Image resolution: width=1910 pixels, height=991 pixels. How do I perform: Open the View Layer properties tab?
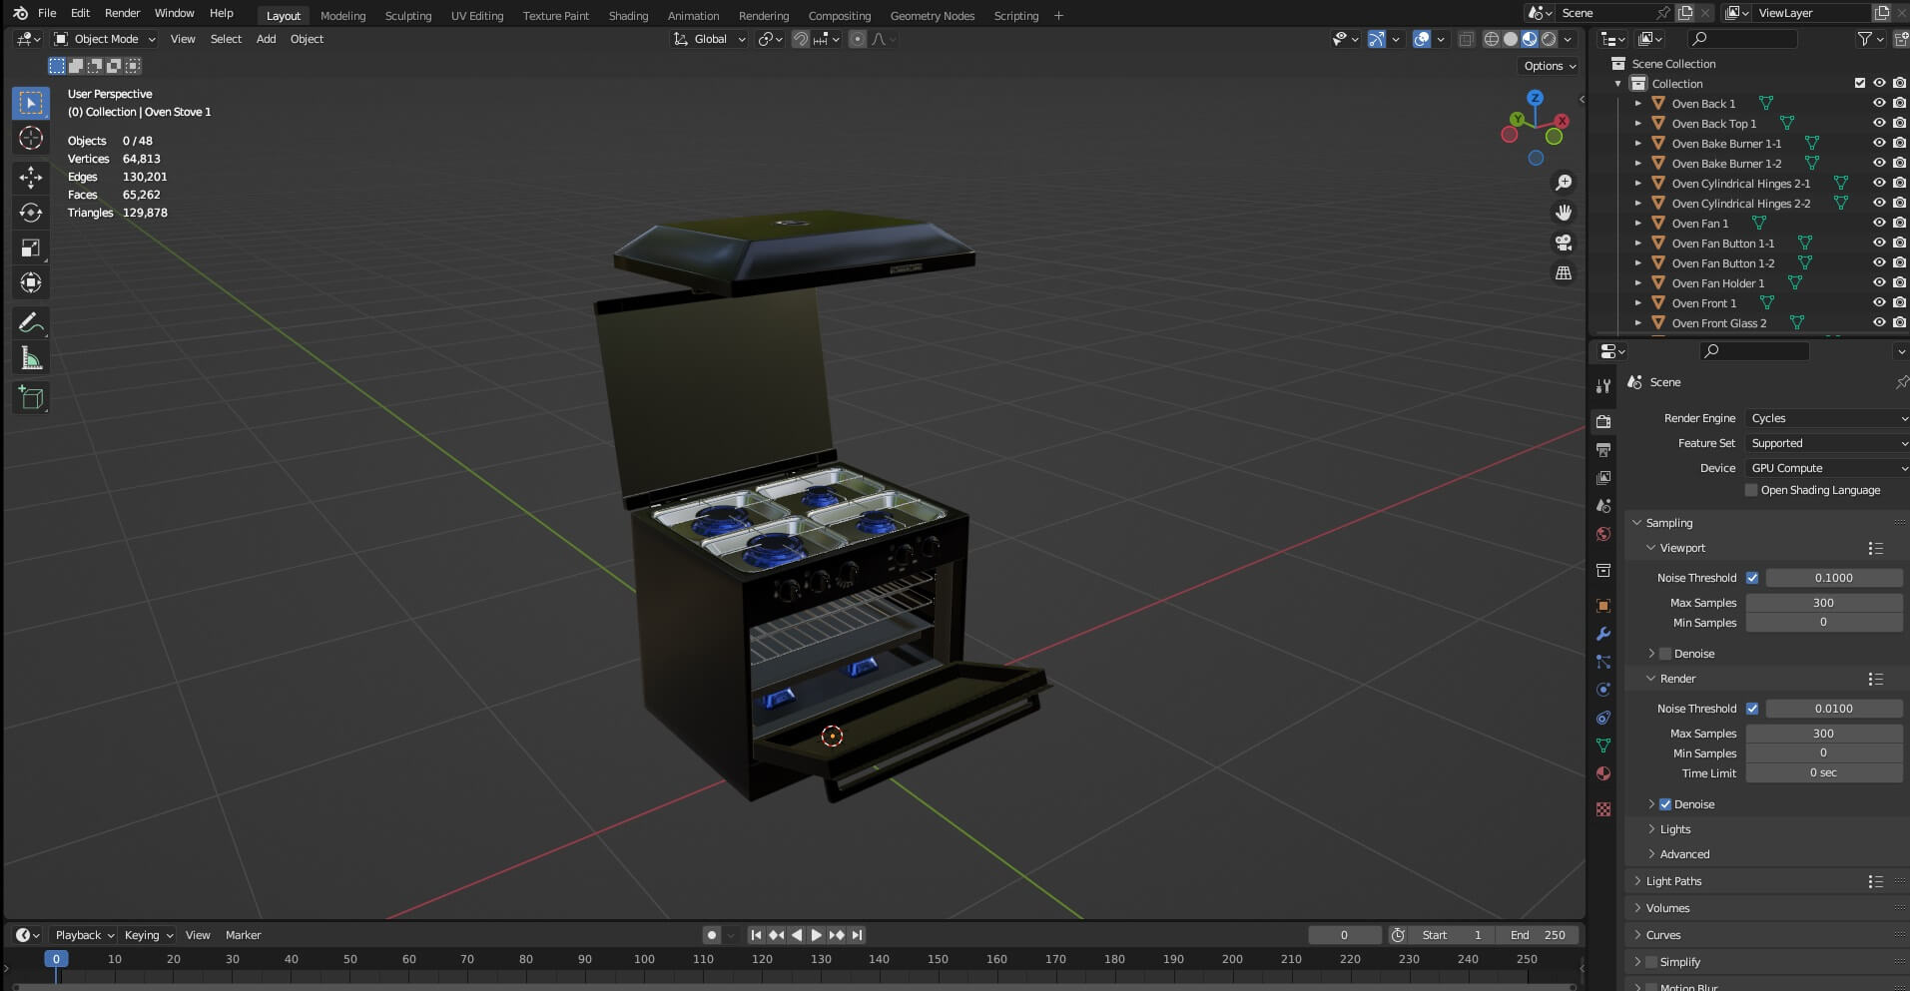click(x=1603, y=478)
